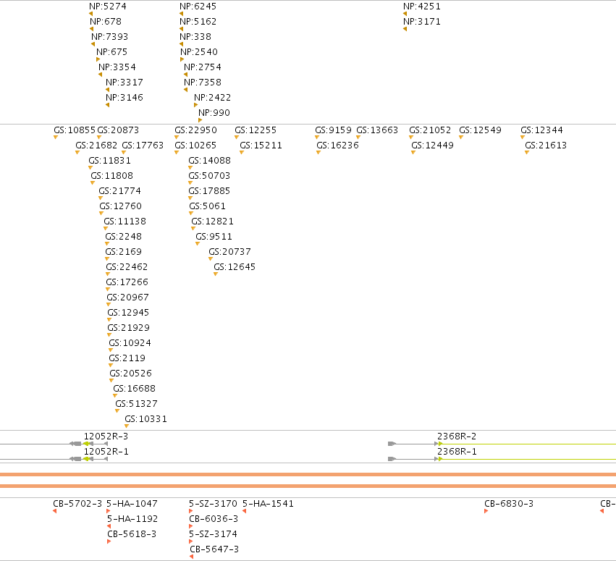Select the GS:50703 feature
The width and height of the screenshot is (616, 561).
tap(209, 176)
